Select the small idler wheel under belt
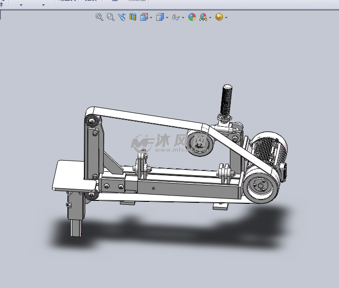The image size is (339, 288). [x=198, y=143]
